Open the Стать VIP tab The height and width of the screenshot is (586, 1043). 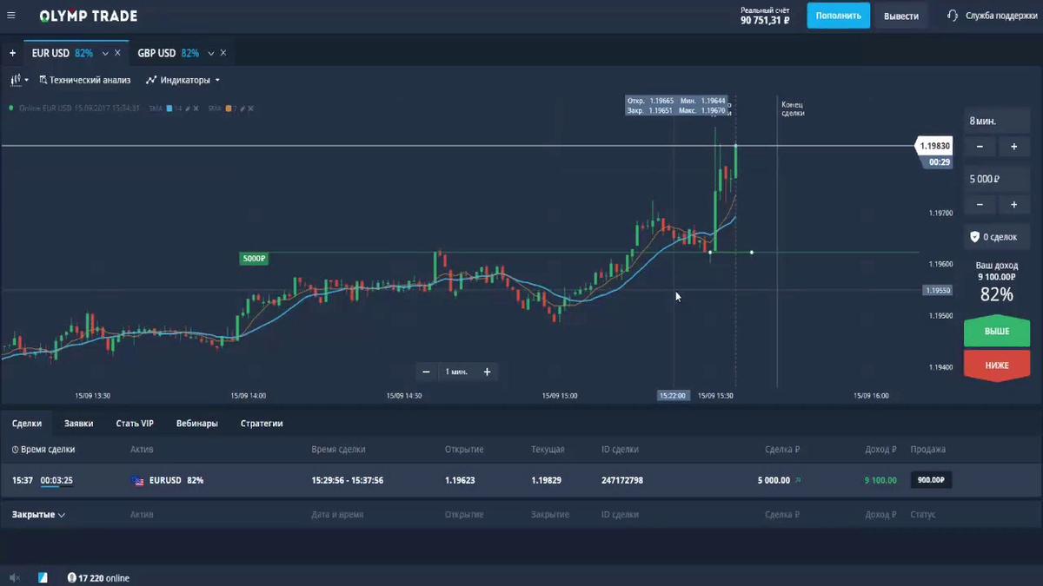coord(135,424)
